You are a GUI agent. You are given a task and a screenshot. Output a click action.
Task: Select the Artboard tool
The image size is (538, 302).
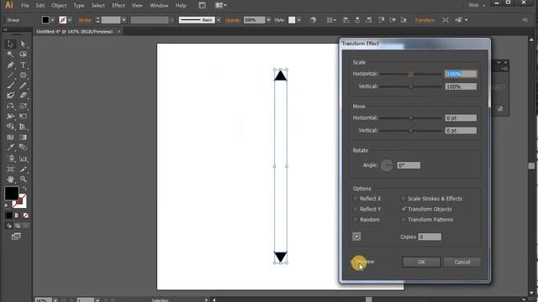(x=10, y=169)
